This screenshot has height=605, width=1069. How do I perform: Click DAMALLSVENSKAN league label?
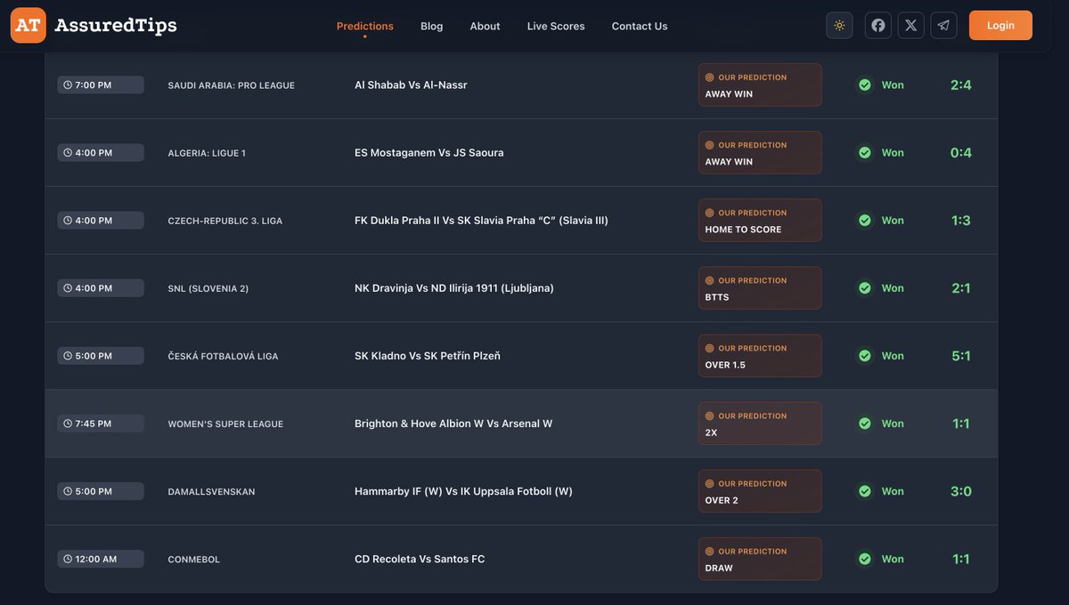[211, 492]
